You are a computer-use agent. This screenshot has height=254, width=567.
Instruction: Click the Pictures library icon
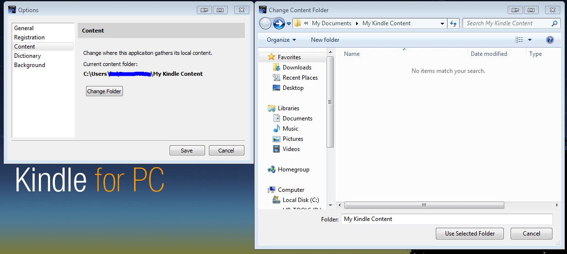(x=276, y=139)
